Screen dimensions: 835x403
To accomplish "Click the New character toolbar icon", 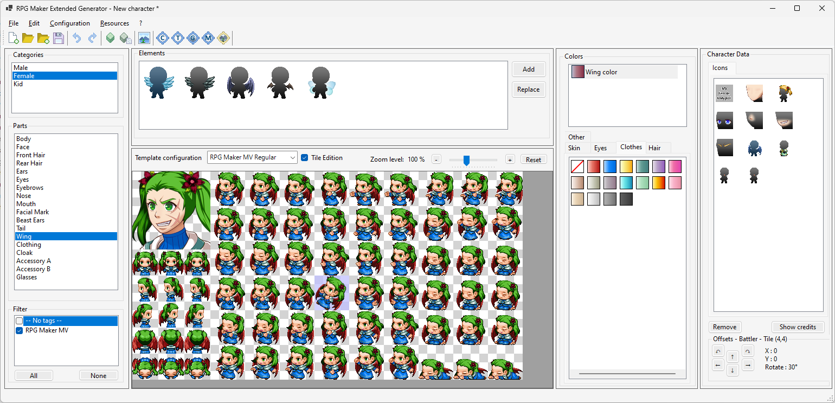I will click(14, 38).
